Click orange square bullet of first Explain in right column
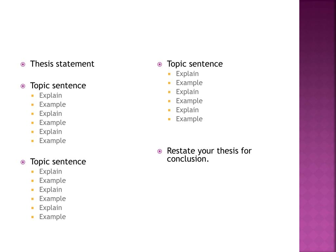The width and height of the screenshot is (336, 252). click(x=169, y=74)
